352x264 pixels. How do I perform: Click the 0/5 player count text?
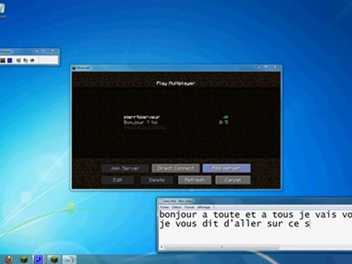(224, 122)
